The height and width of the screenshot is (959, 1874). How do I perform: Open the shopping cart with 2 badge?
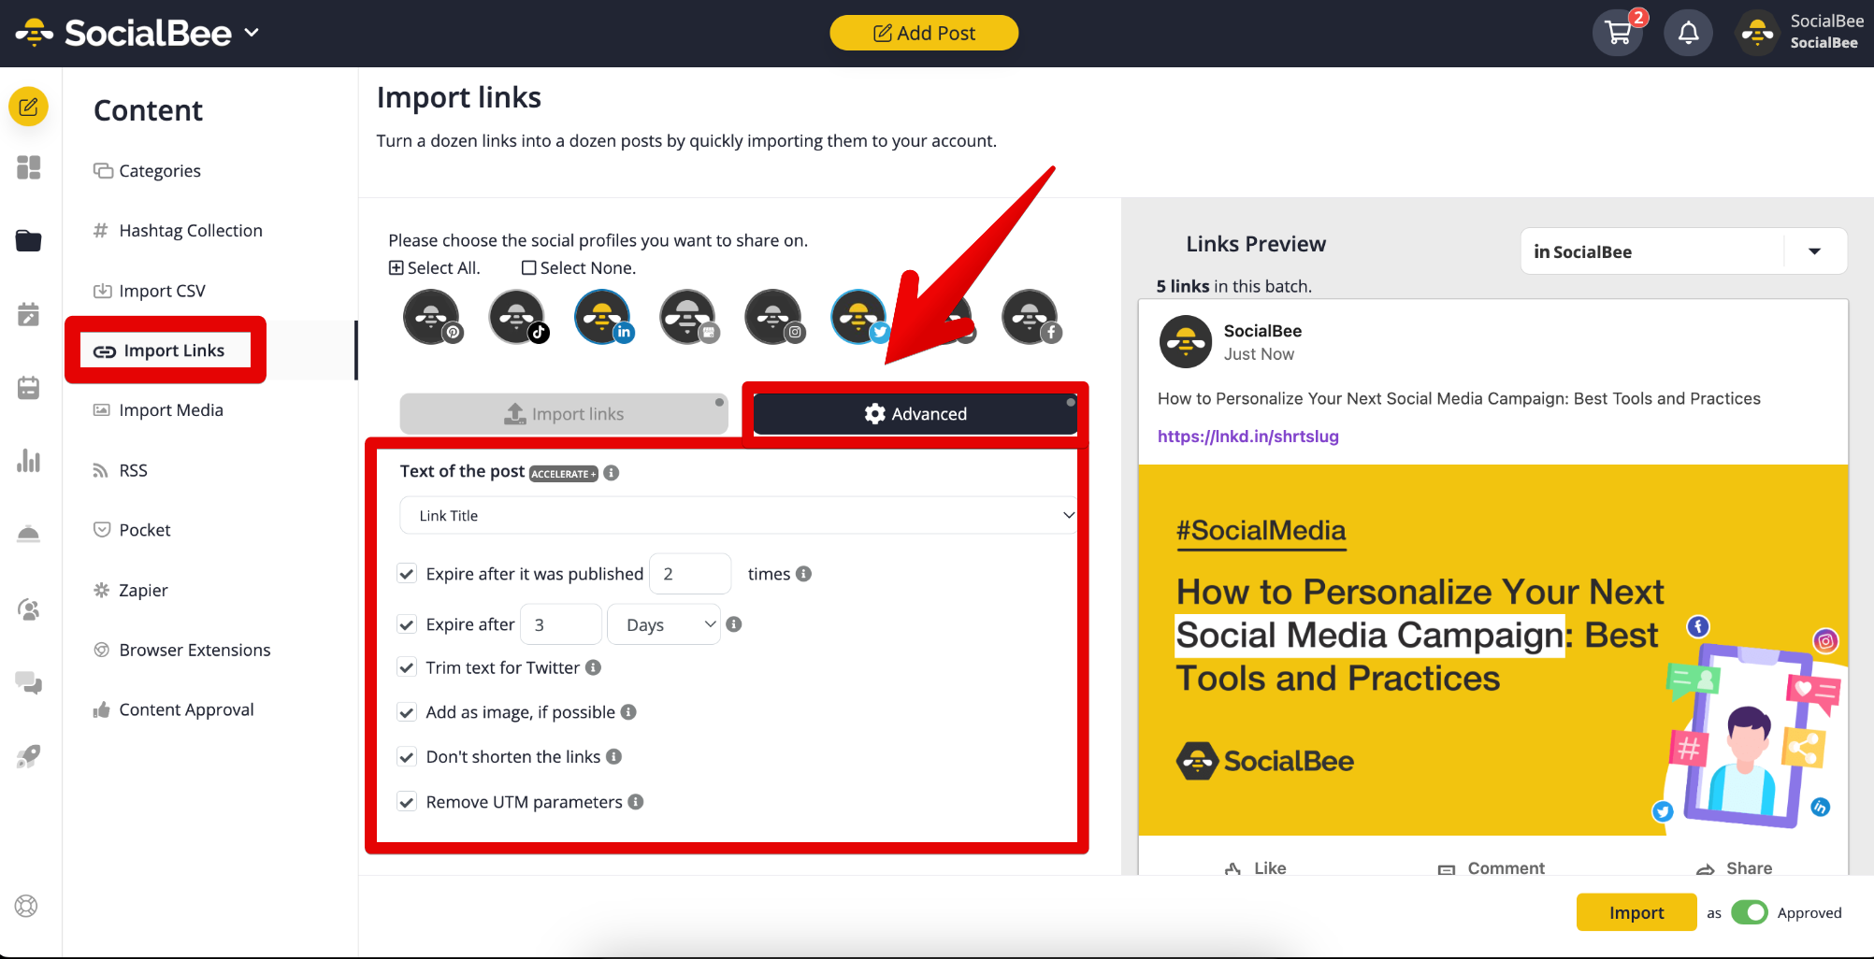point(1619,33)
